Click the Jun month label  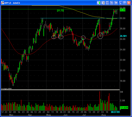65,115
